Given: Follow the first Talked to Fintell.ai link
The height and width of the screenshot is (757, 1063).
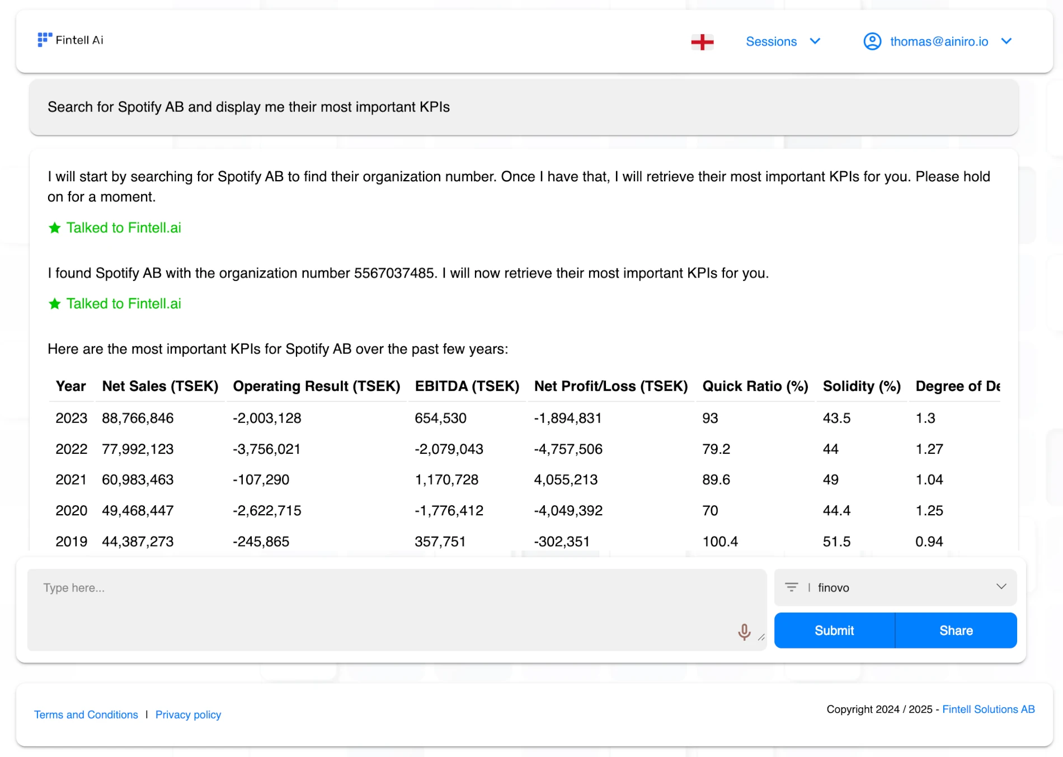Looking at the screenshot, I should [x=124, y=227].
